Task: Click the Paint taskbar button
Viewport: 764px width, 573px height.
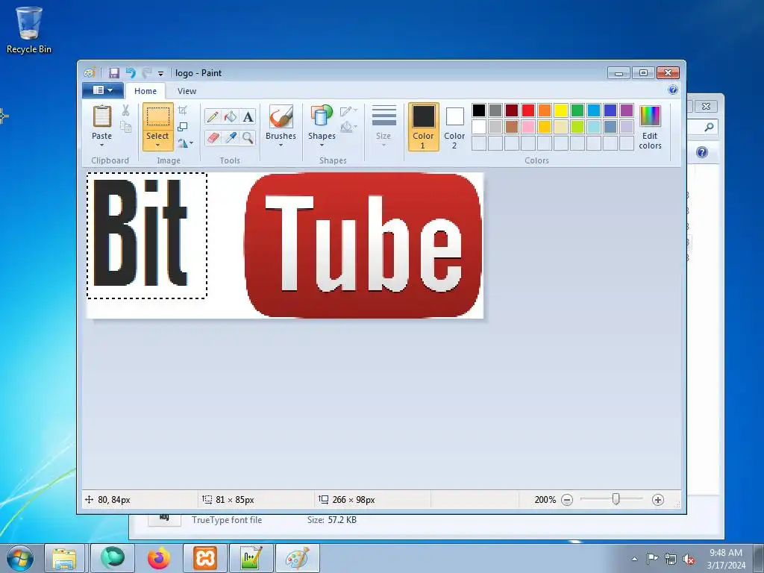Action: click(x=297, y=558)
